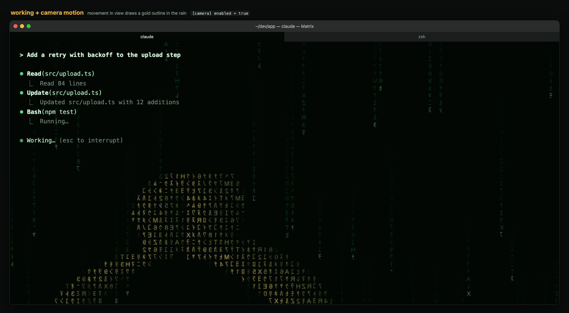Click the 'working + camera motion' heading

(47, 13)
